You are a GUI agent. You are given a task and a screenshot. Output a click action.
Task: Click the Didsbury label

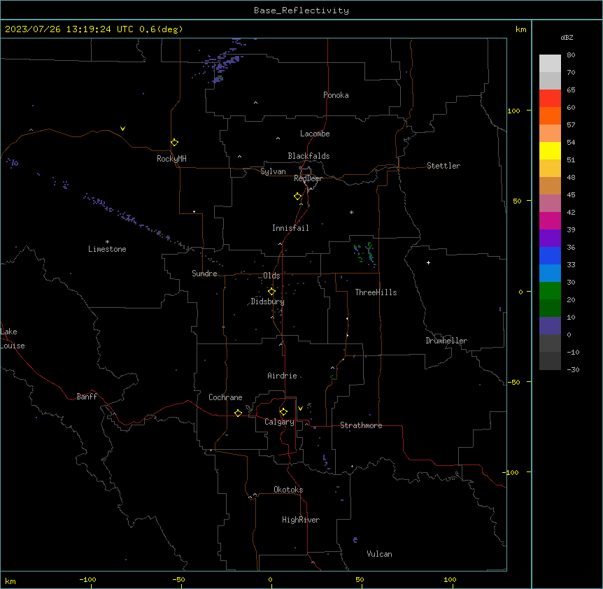pos(268,301)
